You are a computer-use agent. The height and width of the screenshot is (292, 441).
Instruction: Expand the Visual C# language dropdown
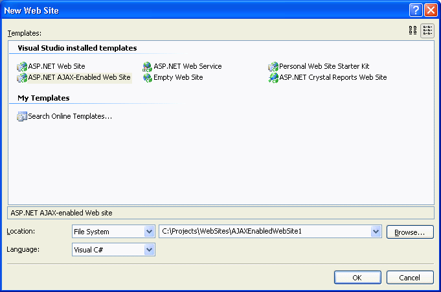click(x=149, y=250)
